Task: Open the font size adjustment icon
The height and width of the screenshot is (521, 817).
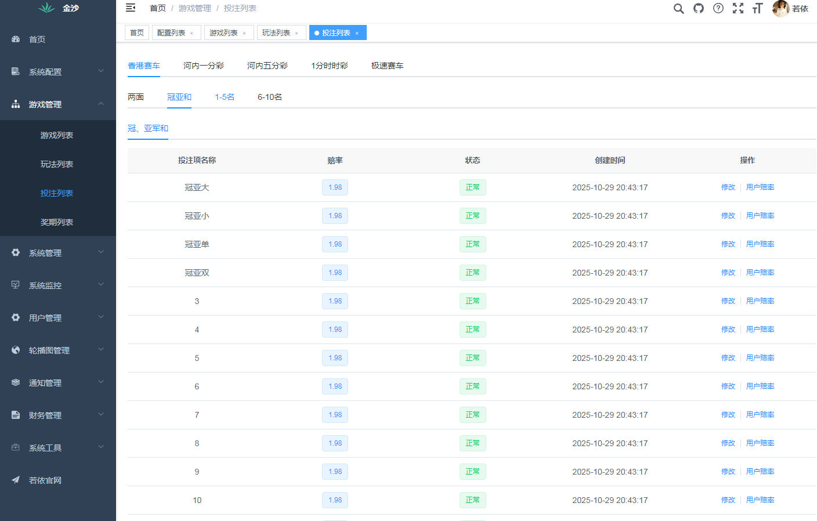Action: tap(757, 8)
